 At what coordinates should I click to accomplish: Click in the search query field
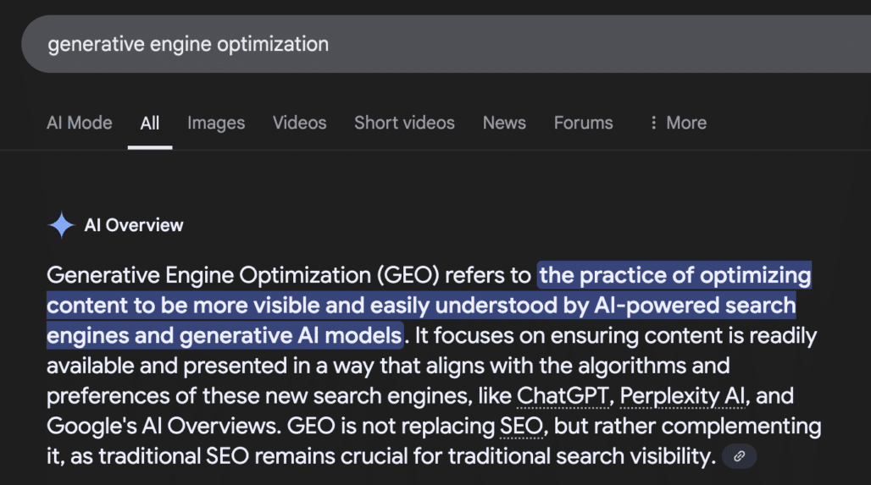click(424, 44)
